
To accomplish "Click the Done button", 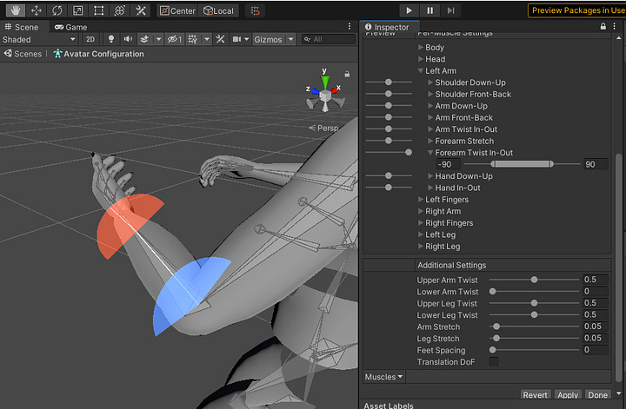I will pyautogui.click(x=597, y=394).
